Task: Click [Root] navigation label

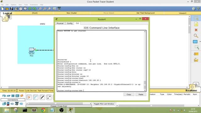Action: tap(35, 13)
